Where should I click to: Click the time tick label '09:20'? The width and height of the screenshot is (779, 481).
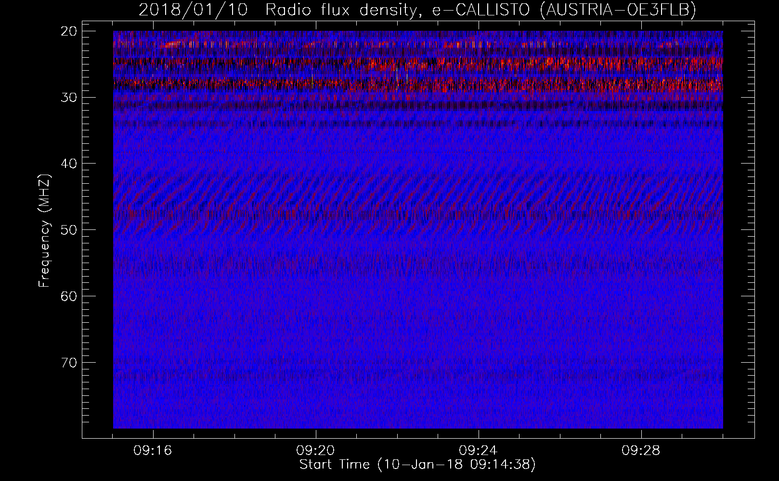tap(316, 451)
